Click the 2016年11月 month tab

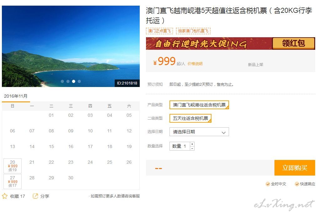coord(16,96)
